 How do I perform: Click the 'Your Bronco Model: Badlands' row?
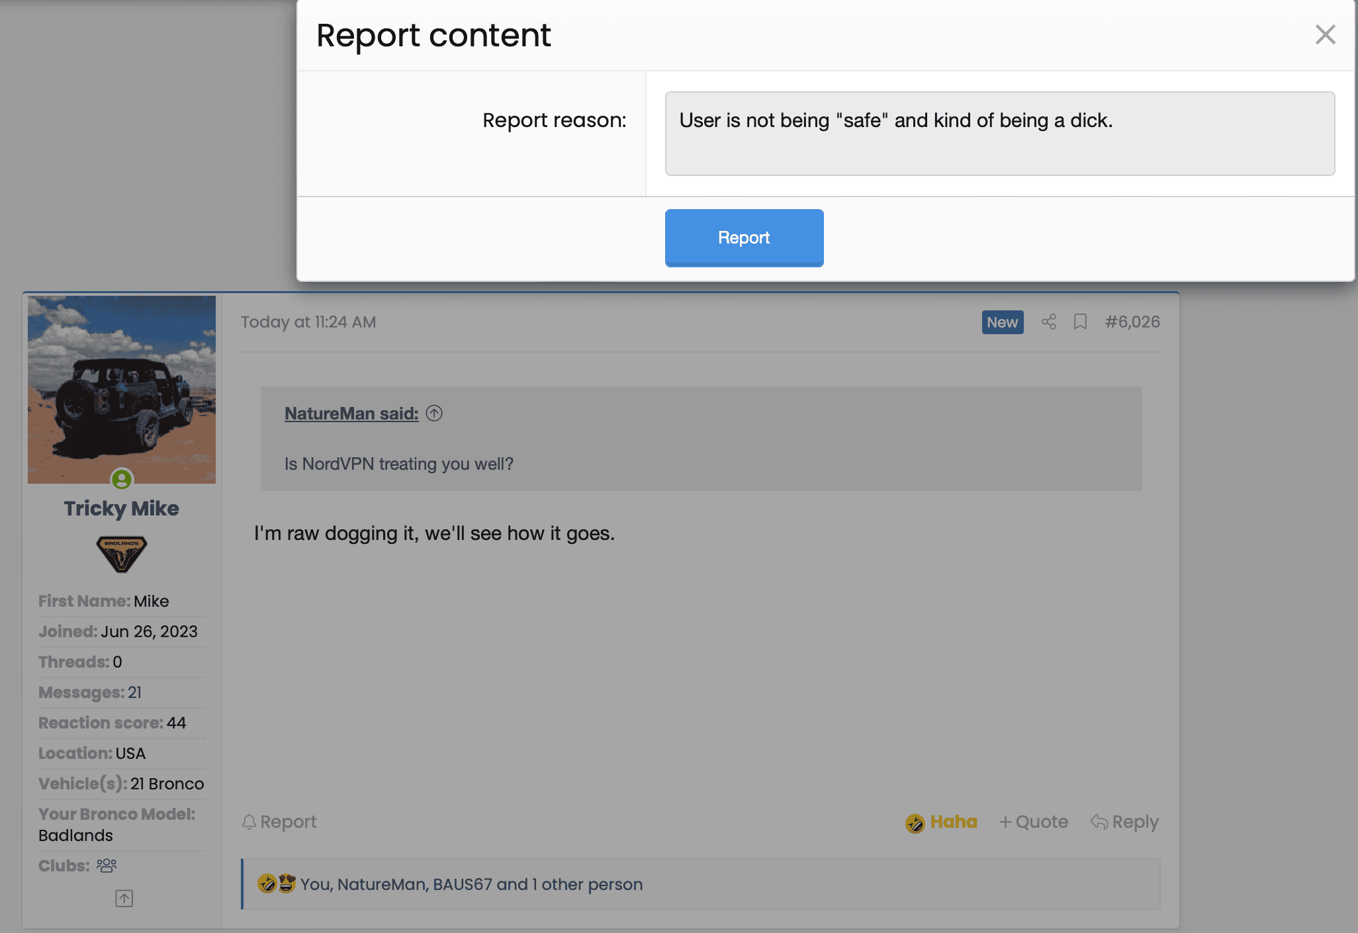coord(122,824)
